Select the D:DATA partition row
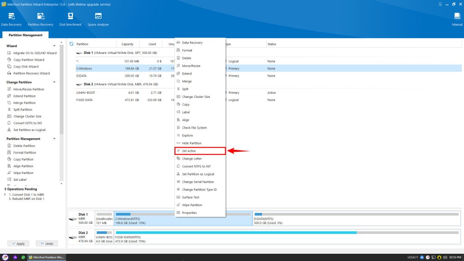The width and height of the screenshot is (464, 261). [x=269, y=76]
